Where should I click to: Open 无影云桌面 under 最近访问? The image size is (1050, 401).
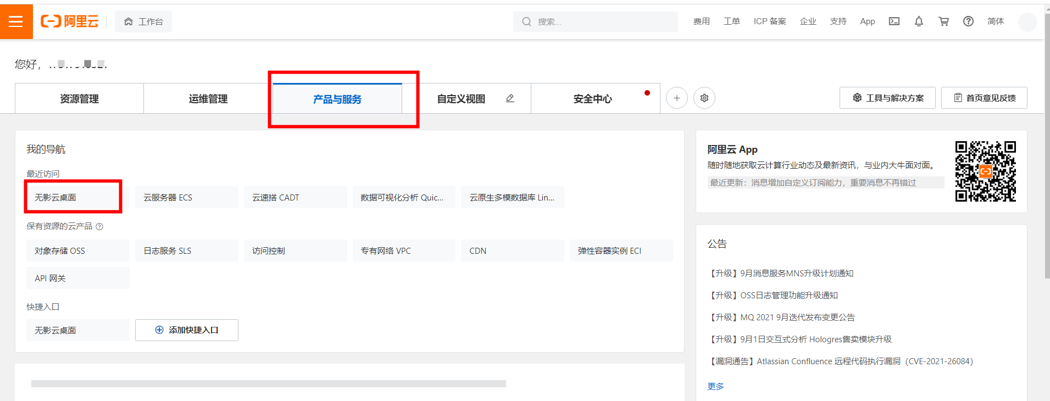[x=78, y=197]
